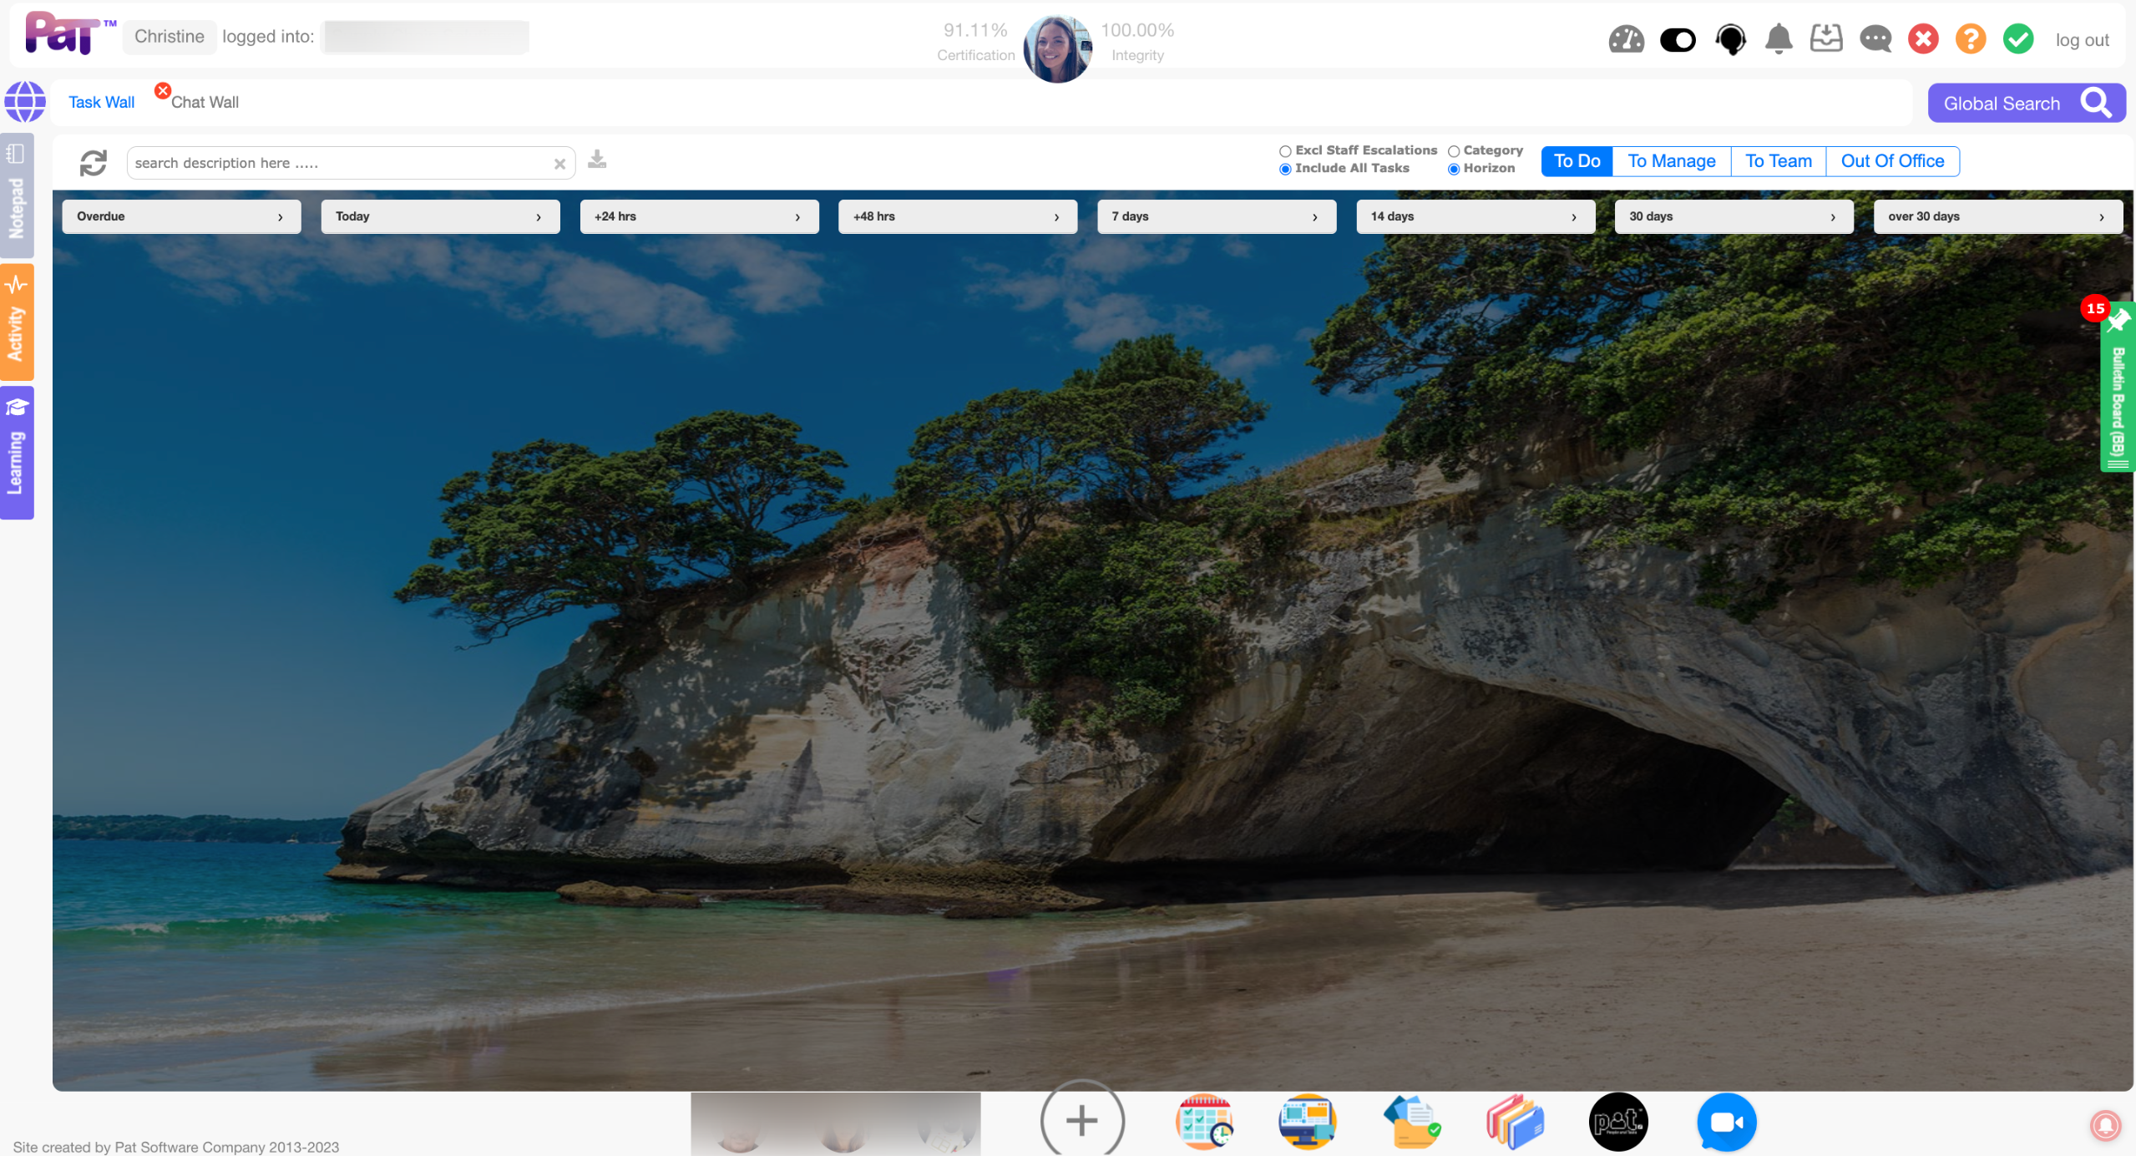The image size is (2136, 1156).
Task: Click the Global Search button
Action: 2025,104
